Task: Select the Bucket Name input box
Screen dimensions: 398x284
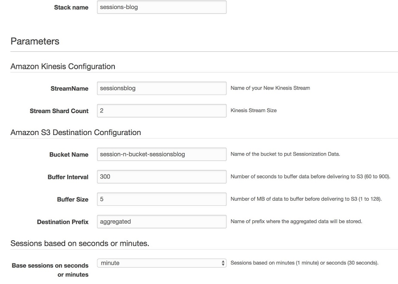Action: point(161,154)
